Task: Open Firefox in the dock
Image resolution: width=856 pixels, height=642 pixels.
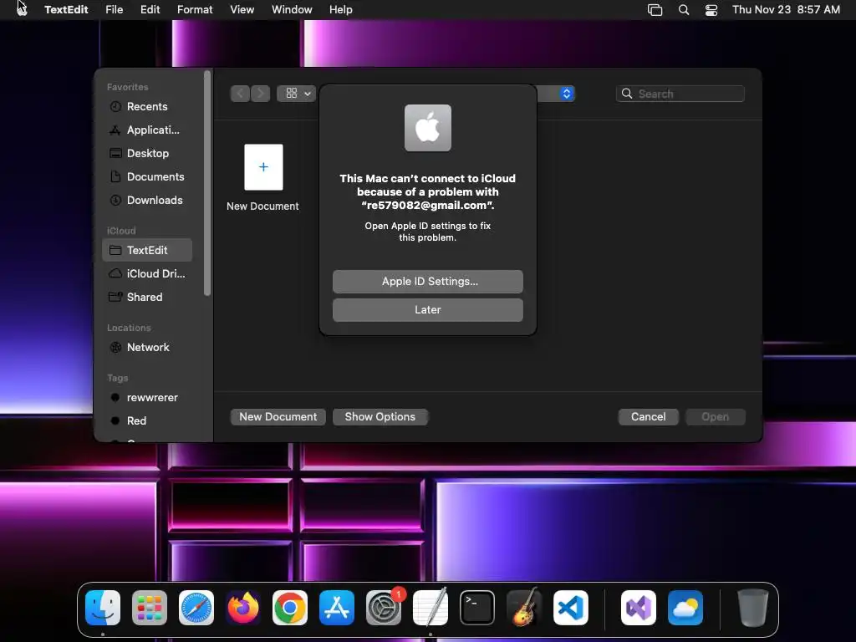Action: pos(243,608)
